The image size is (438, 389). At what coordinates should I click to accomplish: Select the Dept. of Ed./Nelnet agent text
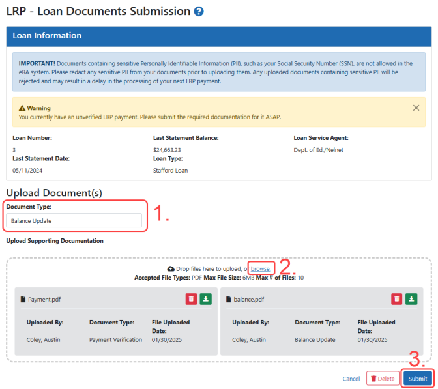(x=318, y=150)
